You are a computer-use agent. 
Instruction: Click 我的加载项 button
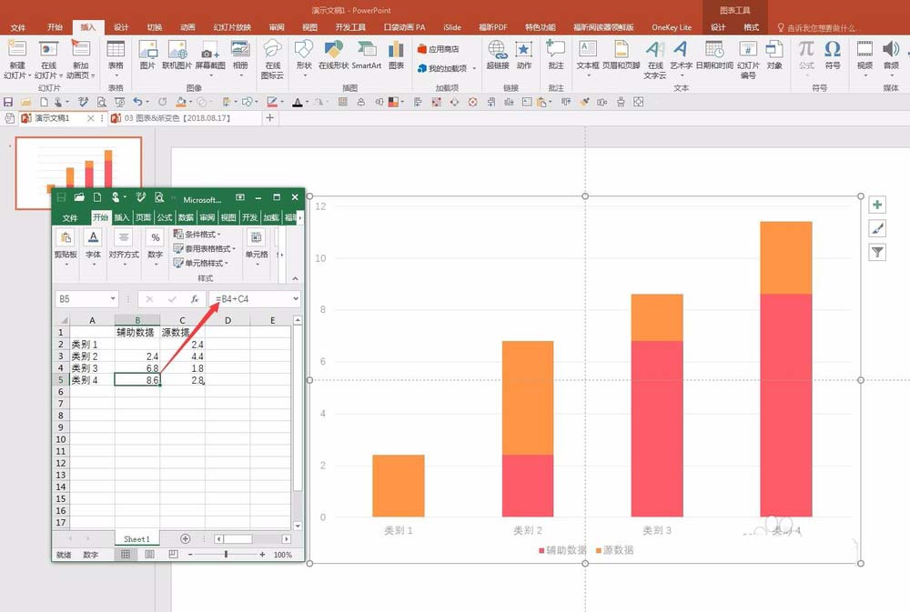[447, 68]
